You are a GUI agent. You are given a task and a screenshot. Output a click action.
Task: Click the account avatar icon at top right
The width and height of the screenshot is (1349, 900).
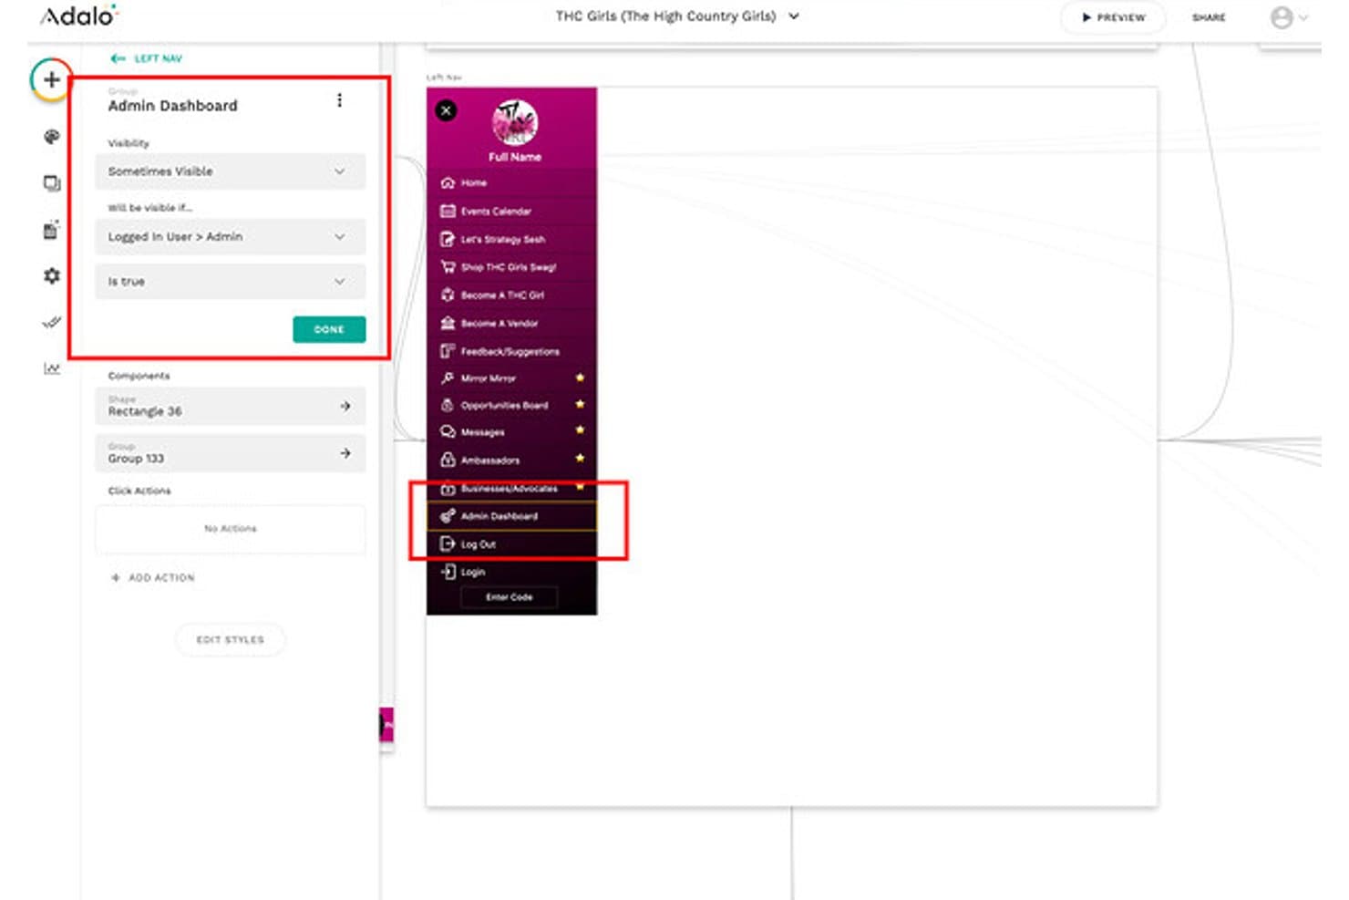coord(1282,17)
